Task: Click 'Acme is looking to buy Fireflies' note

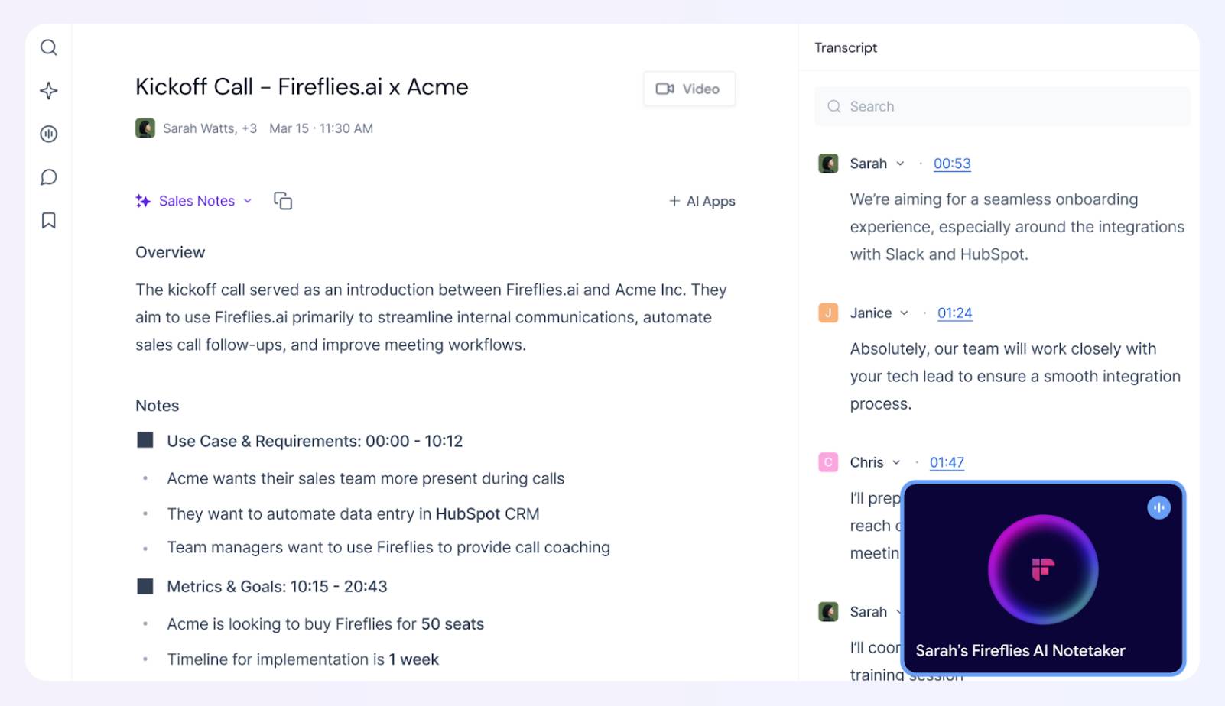Action: click(326, 624)
